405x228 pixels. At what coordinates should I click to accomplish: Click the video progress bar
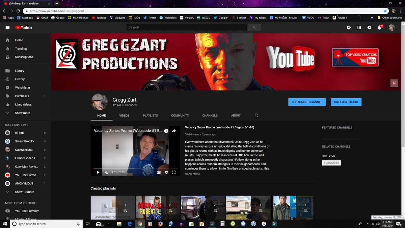pos(135,168)
